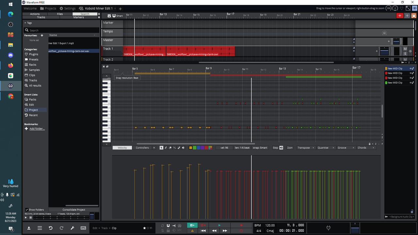Pick the green note color swatch
418x235 pixels.
pos(195,148)
